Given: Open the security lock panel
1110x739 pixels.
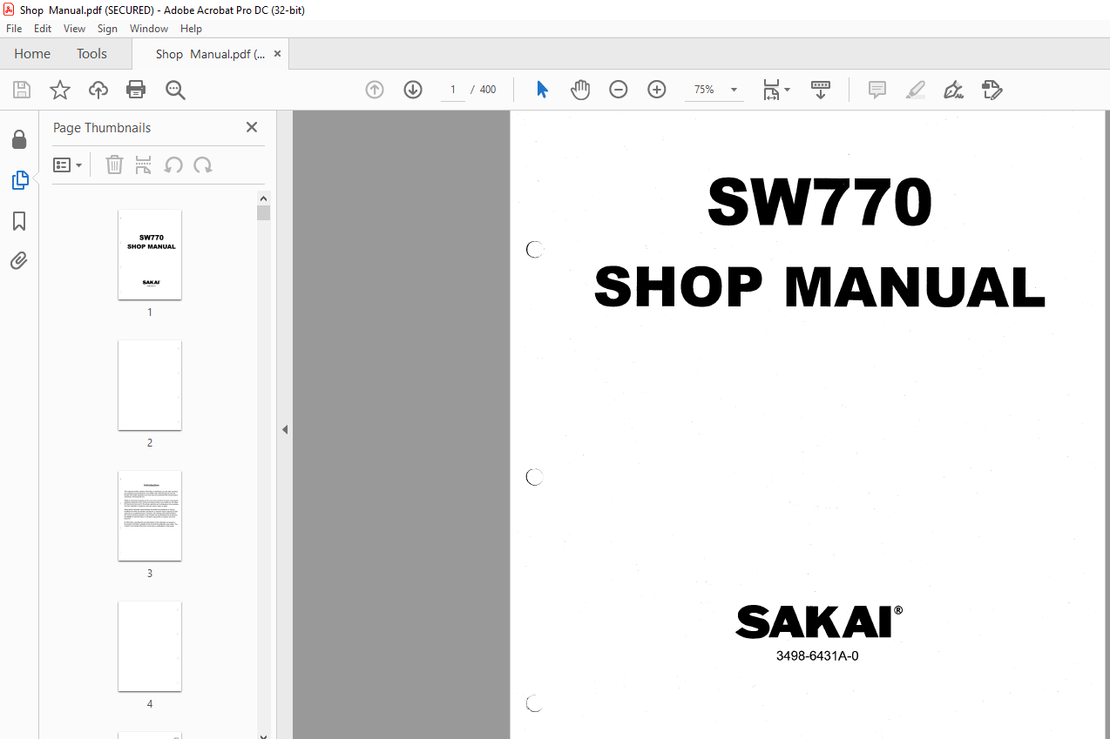Looking at the screenshot, I should click(19, 139).
